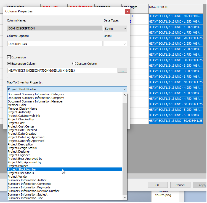Pick Project.User Status option
207x203 pixels.
pyautogui.click(x=65, y=173)
